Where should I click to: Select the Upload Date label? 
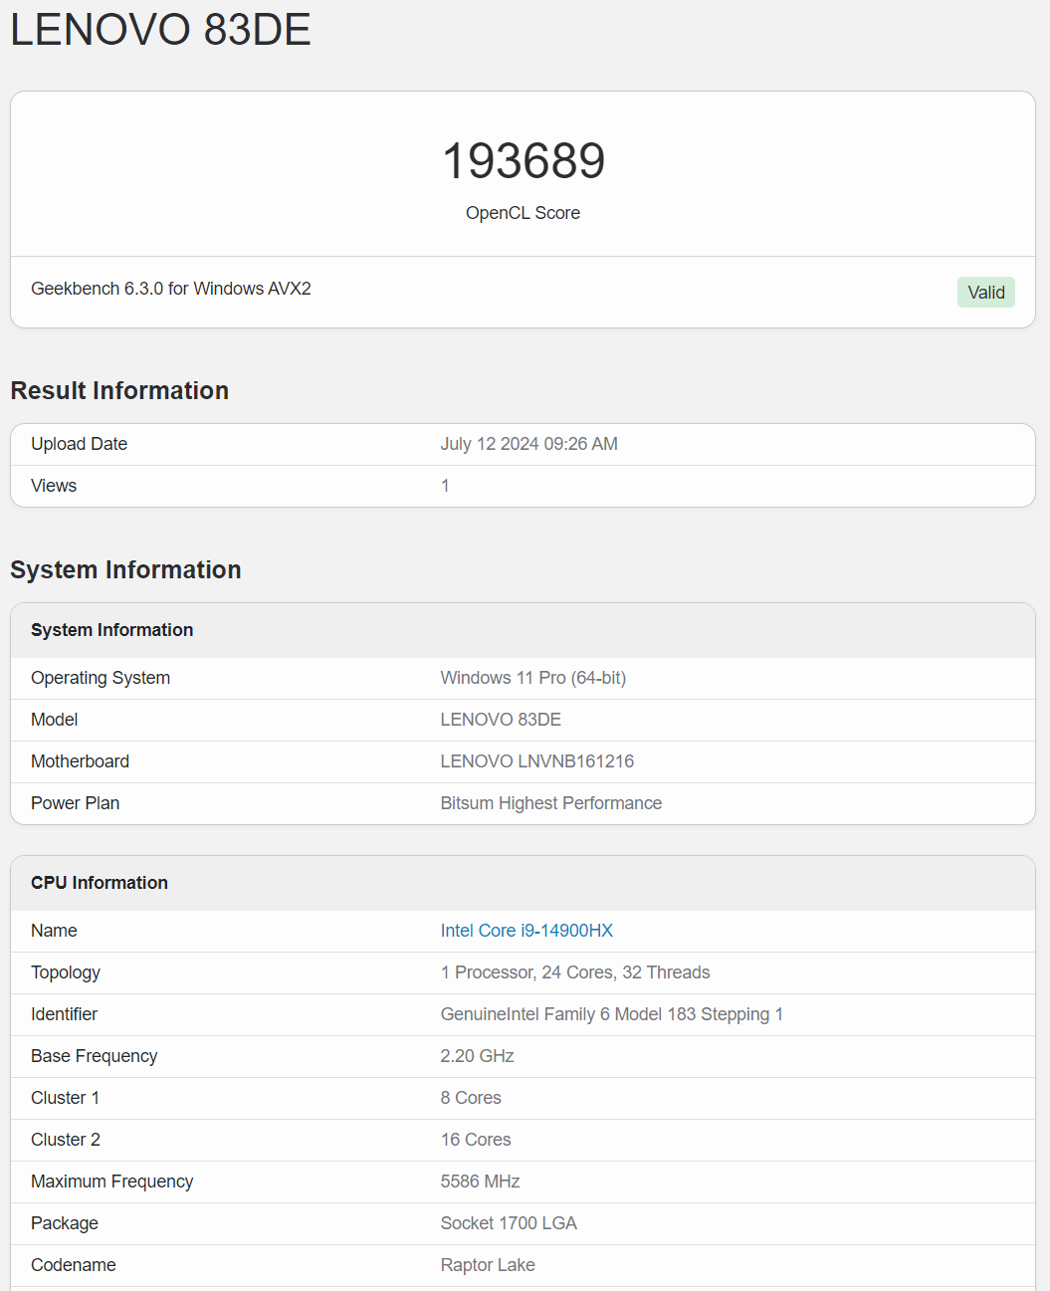click(x=79, y=444)
